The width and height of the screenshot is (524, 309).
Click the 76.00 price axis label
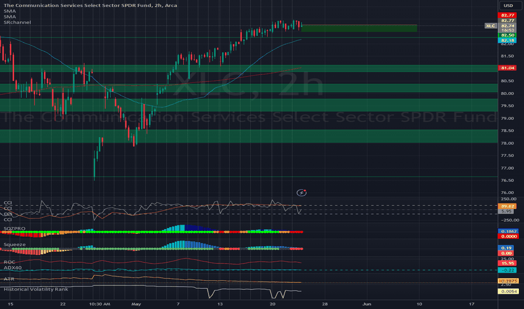(x=507, y=193)
